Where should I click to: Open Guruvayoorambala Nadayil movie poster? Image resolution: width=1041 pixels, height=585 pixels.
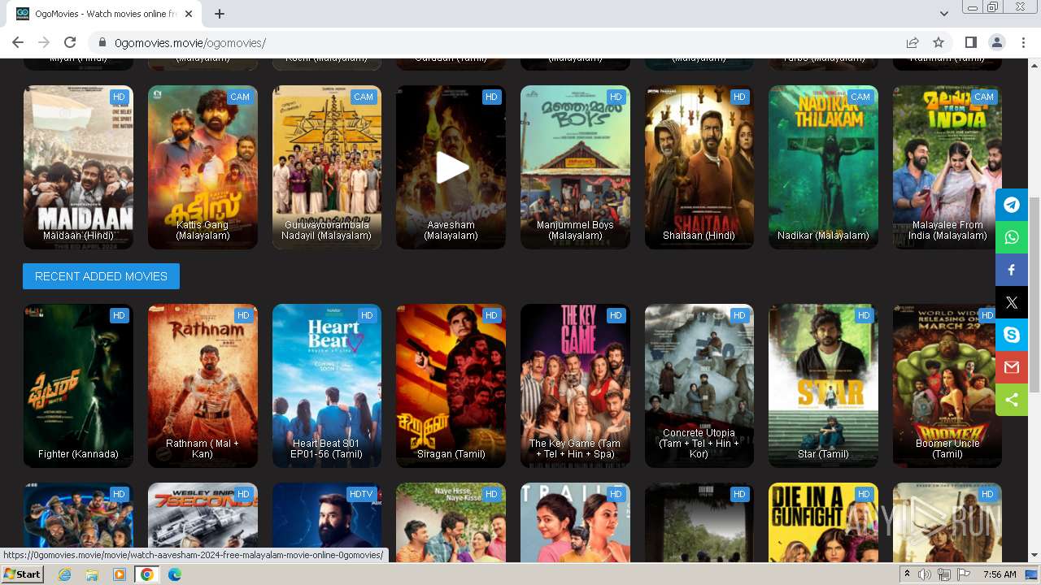pyautogui.click(x=327, y=167)
